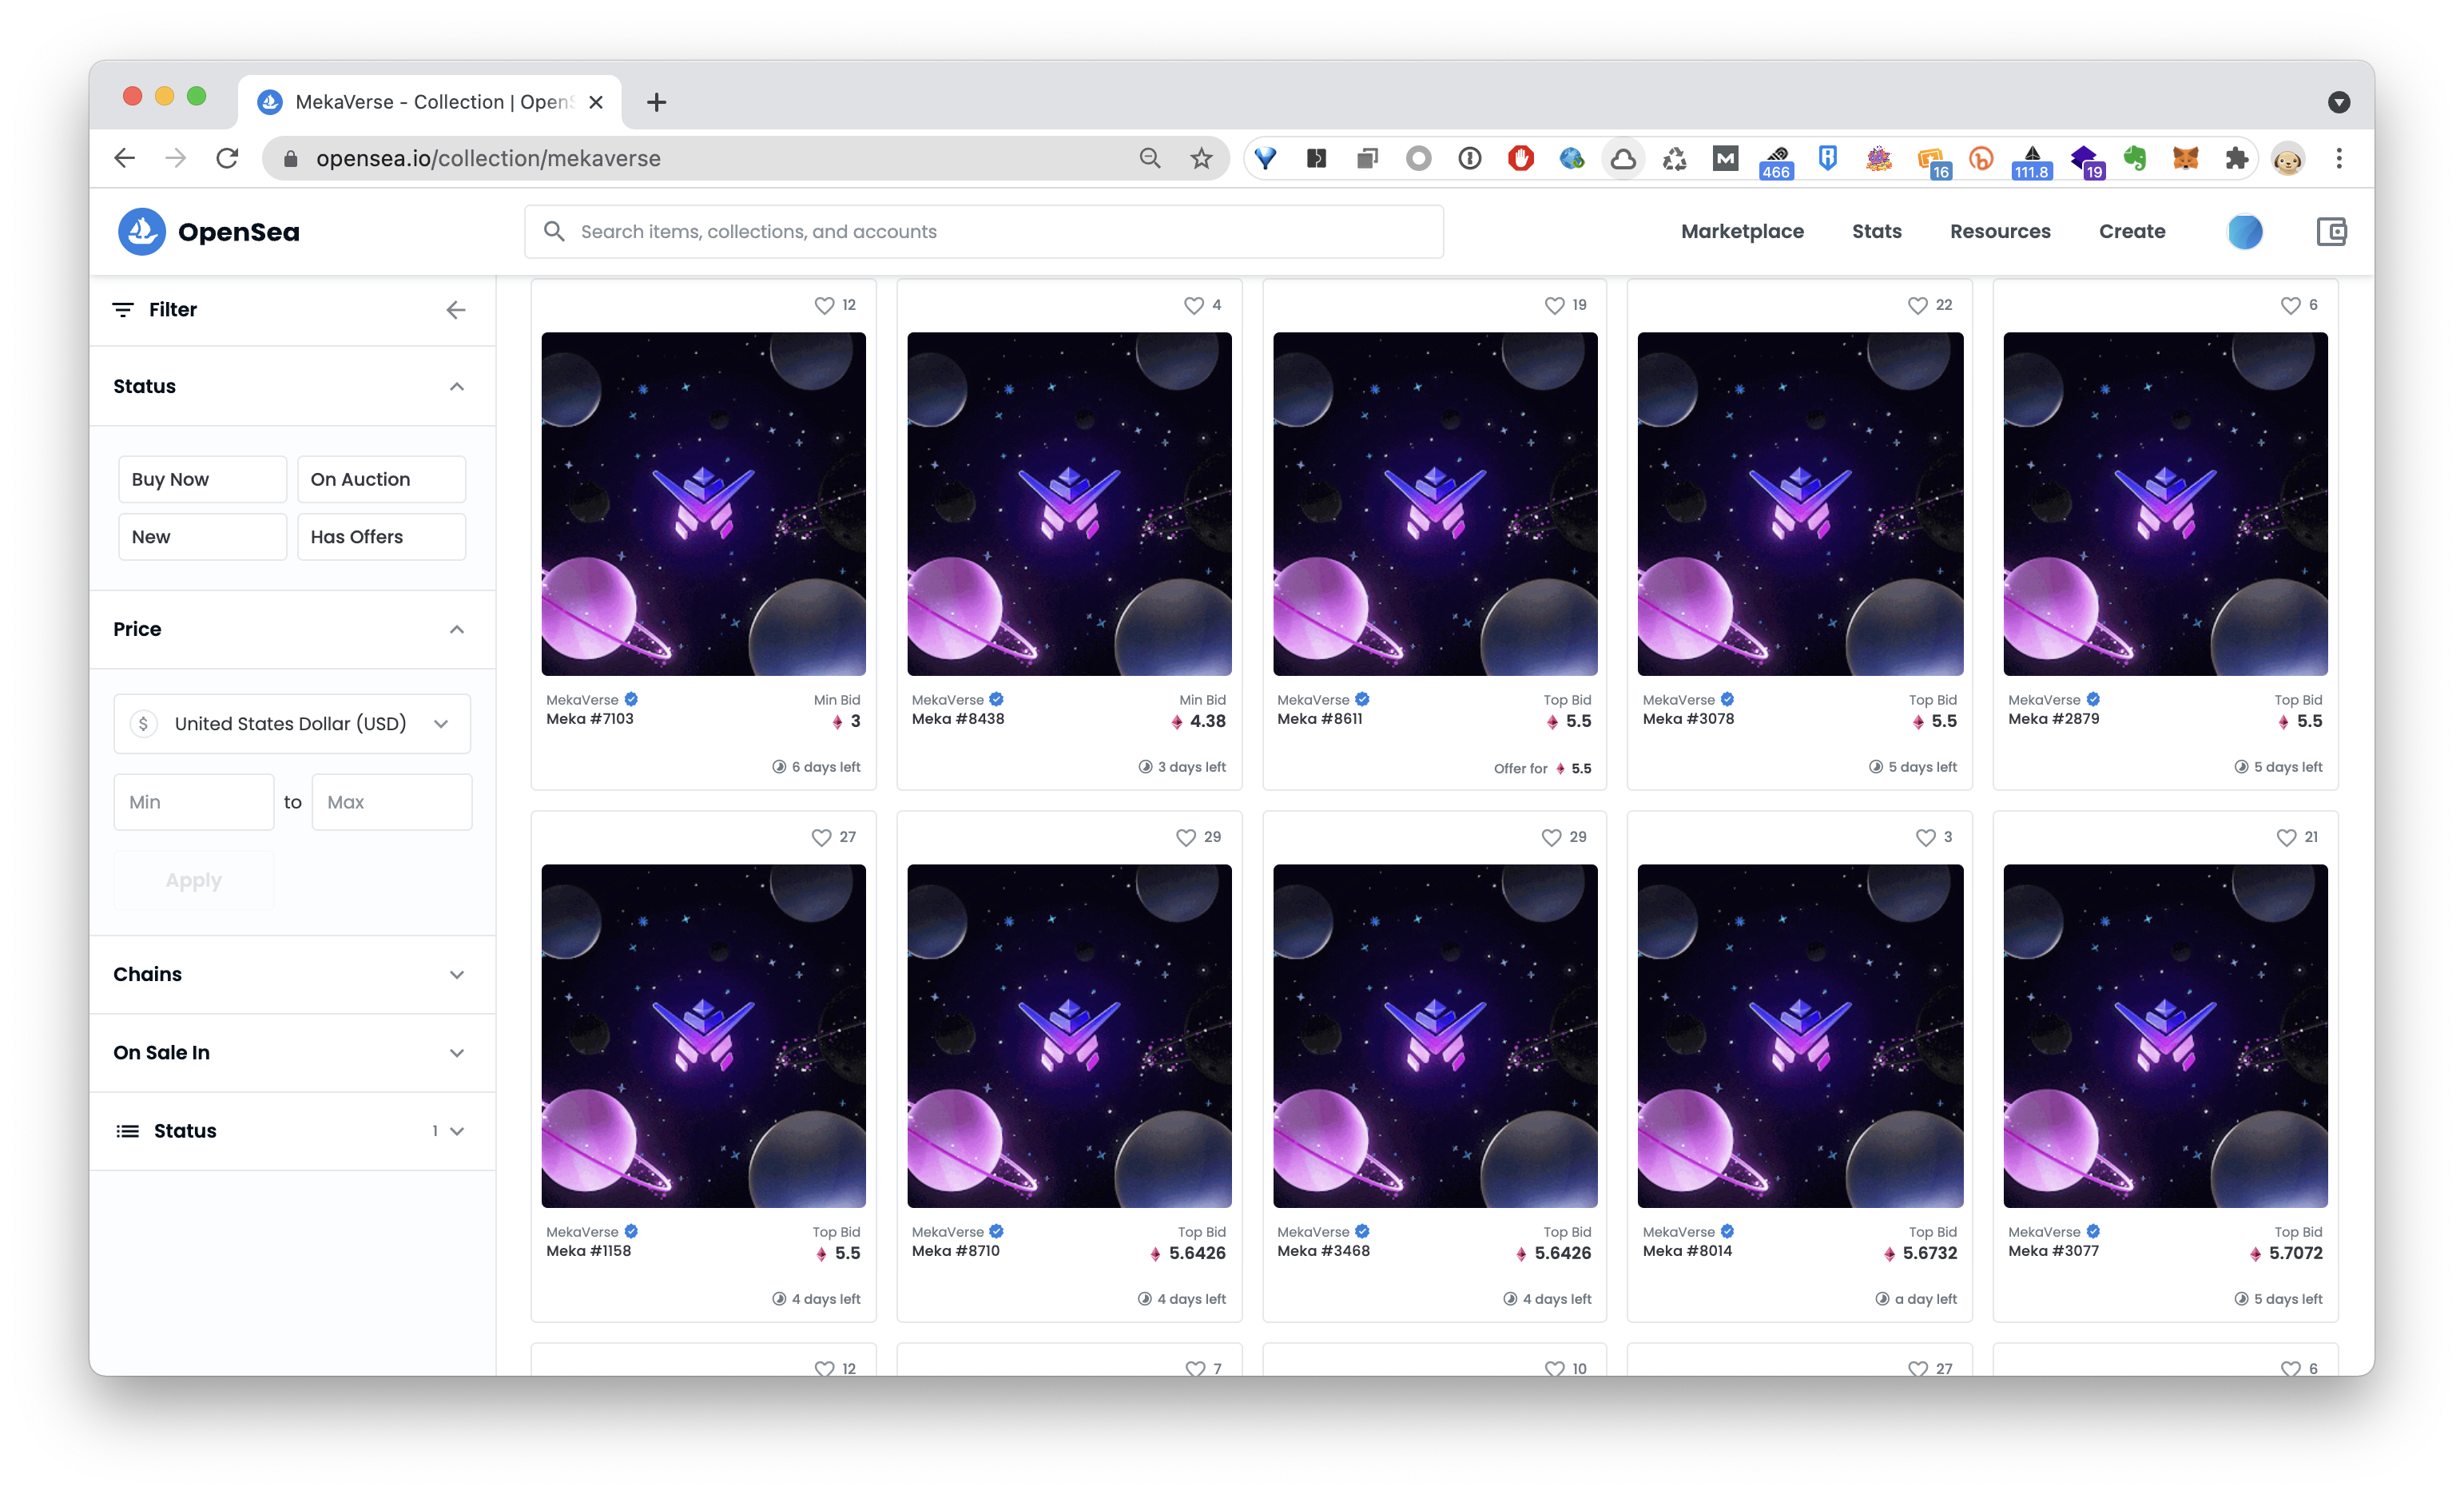Click the Filter funnel icon in the sidebar

123,309
